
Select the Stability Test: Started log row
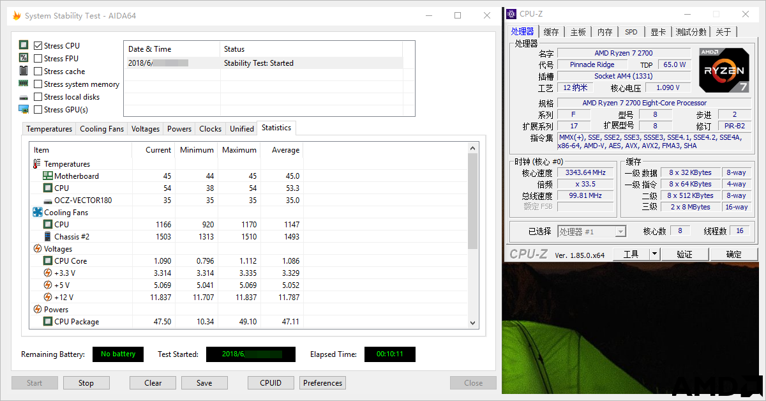click(x=264, y=63)
